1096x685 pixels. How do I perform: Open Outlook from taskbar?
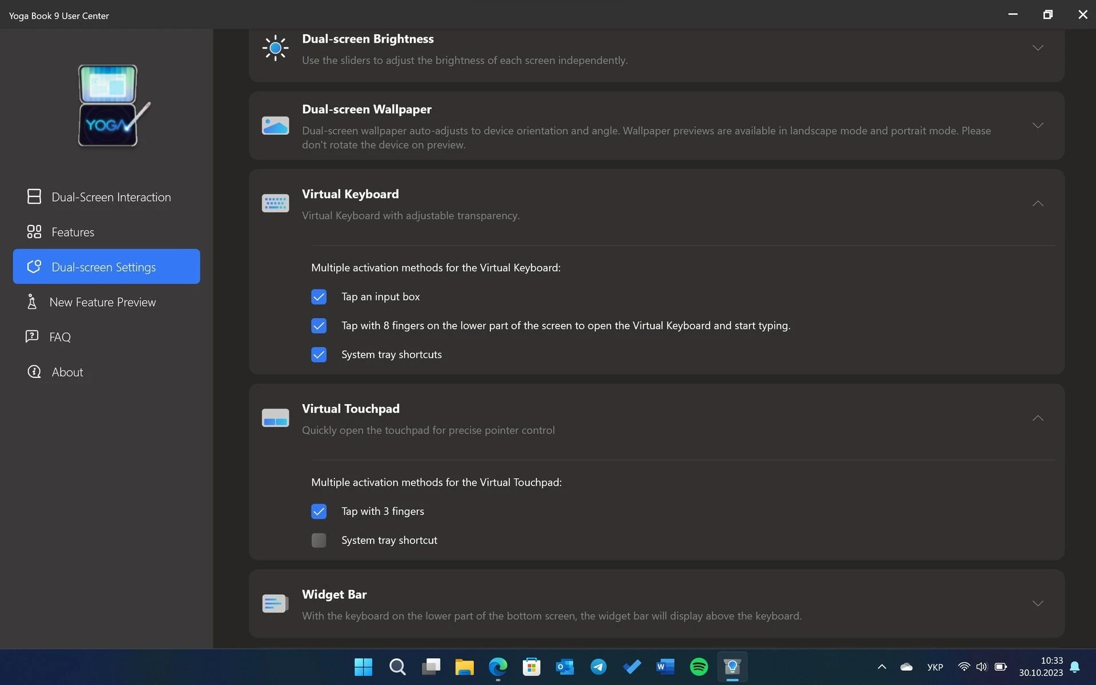[565, 667]
